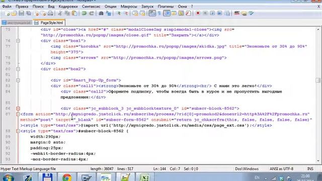Viewport: 322px width, 181px height.
Task: Save the current file using the floppy icon
Action: pos(21,14)
